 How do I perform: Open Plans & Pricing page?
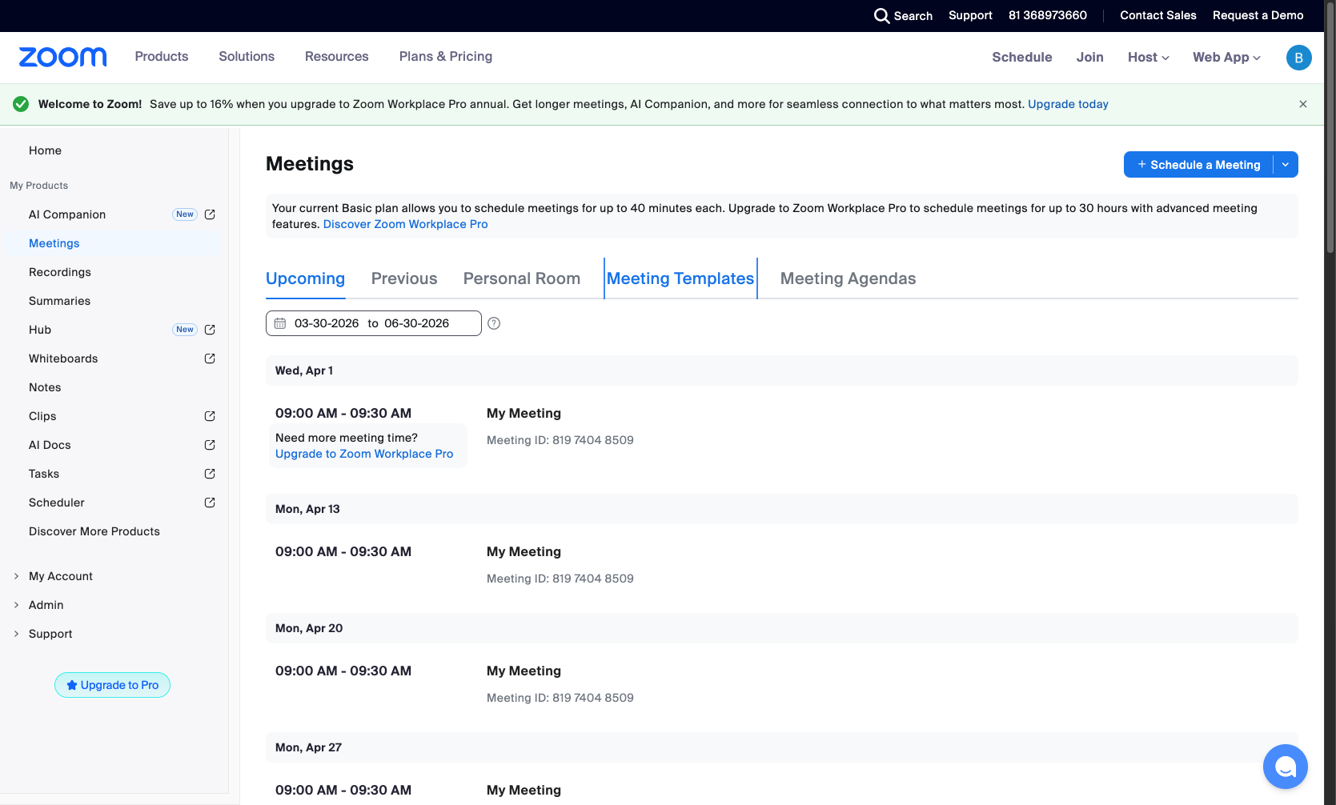coord(446,57)
